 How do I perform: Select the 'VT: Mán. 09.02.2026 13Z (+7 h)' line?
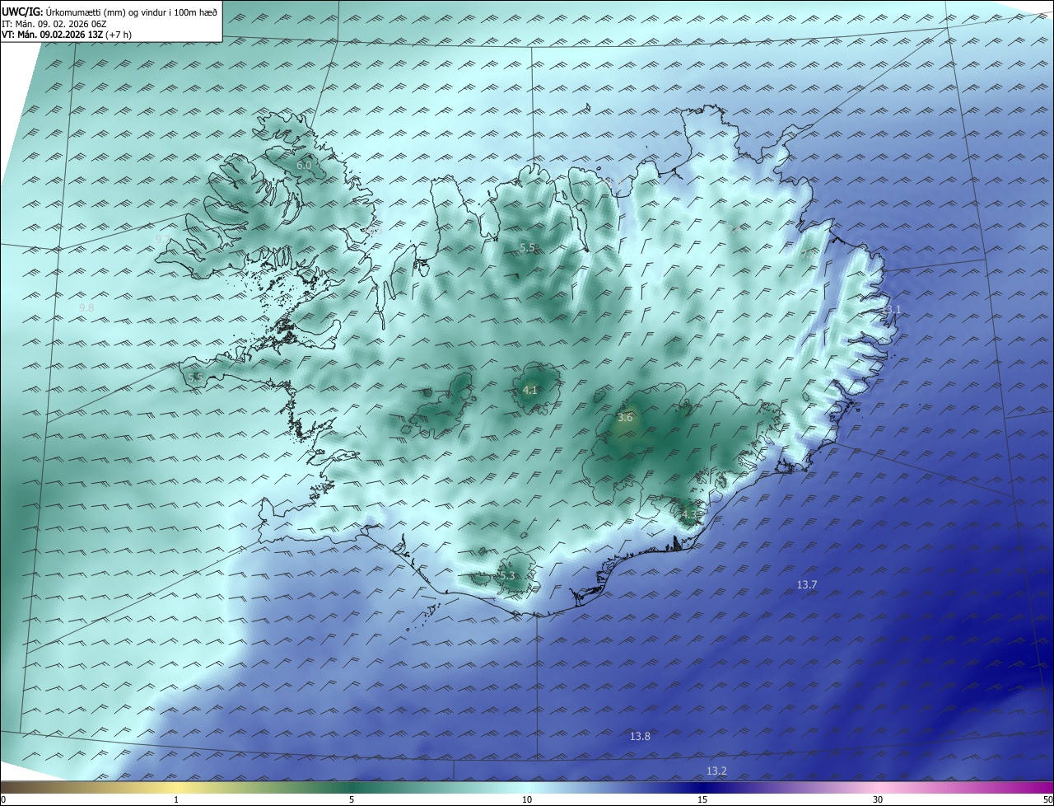tap(67, 35)
